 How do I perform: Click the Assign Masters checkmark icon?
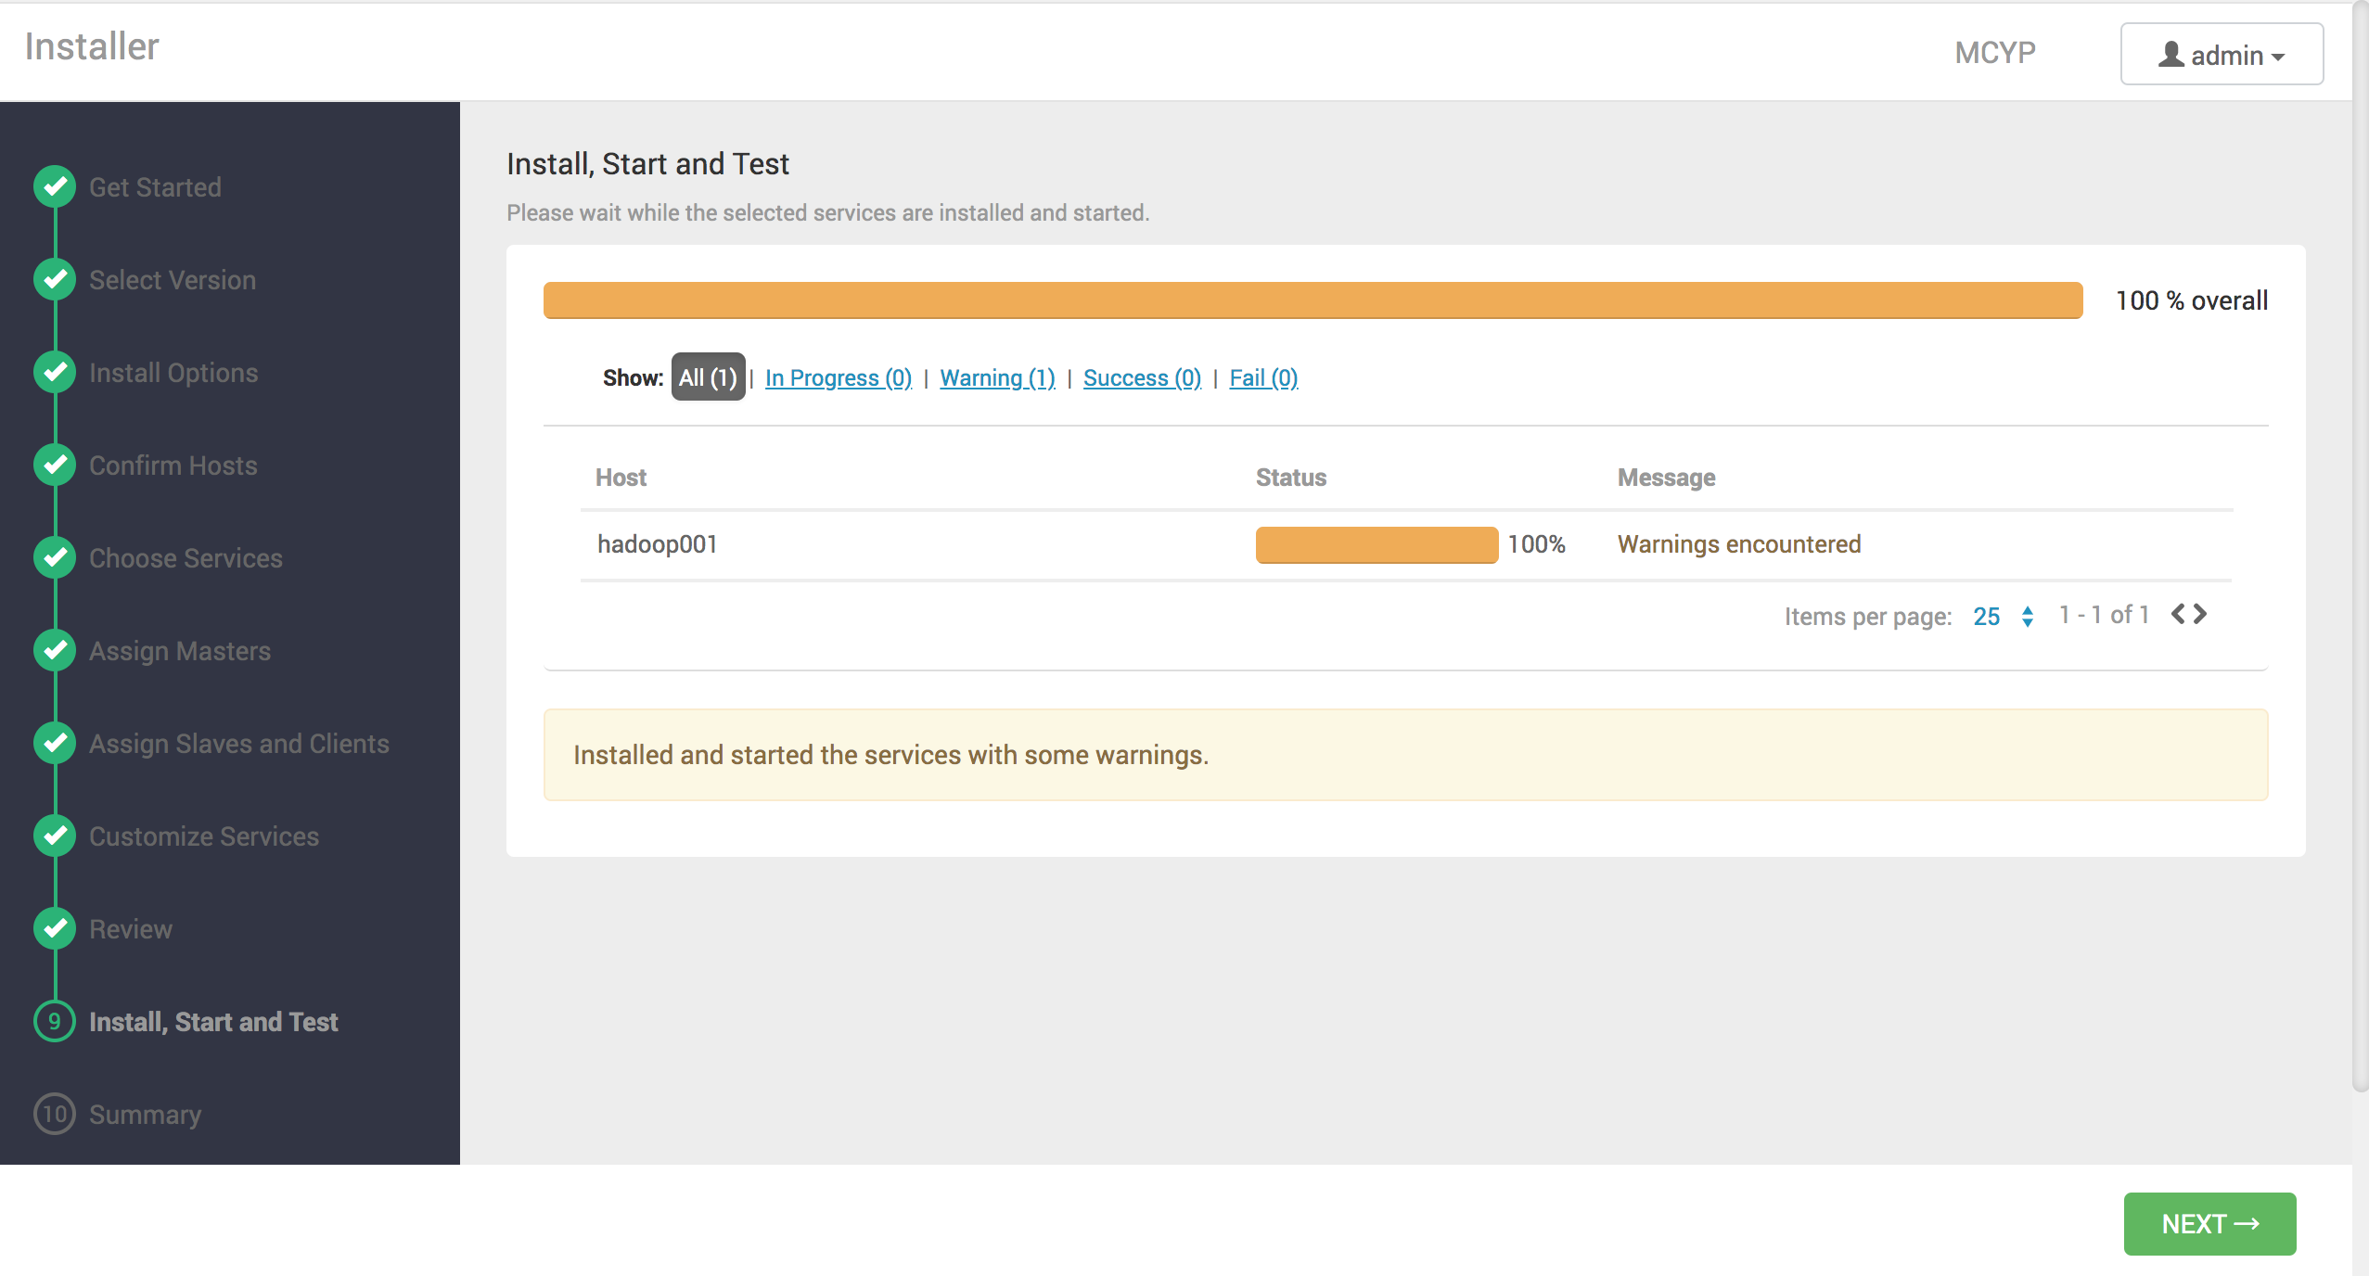[55, 650]
